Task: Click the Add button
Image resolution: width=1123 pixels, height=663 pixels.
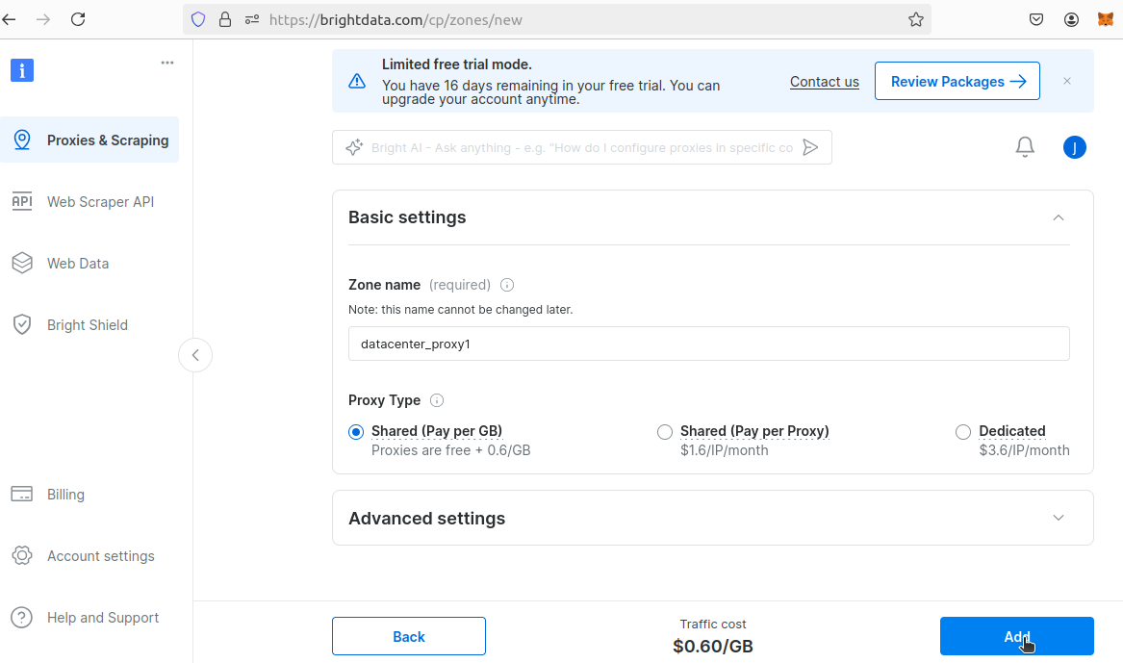Action: [1017, 636]
